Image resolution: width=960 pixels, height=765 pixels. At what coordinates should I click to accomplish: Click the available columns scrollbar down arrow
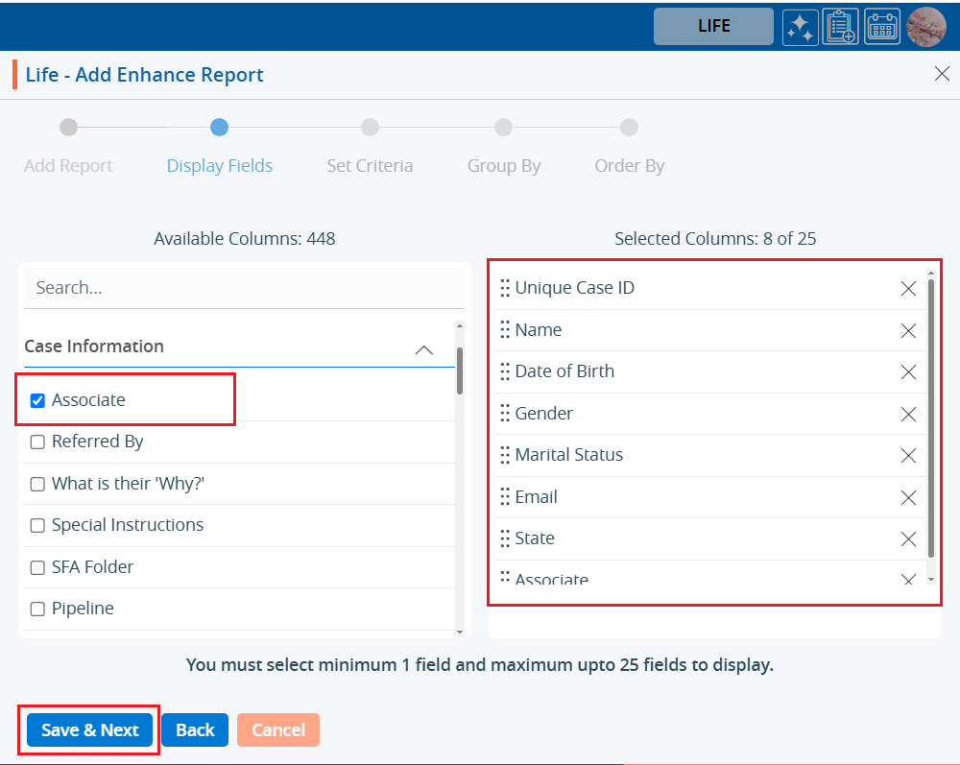click(x=460, y=631)
